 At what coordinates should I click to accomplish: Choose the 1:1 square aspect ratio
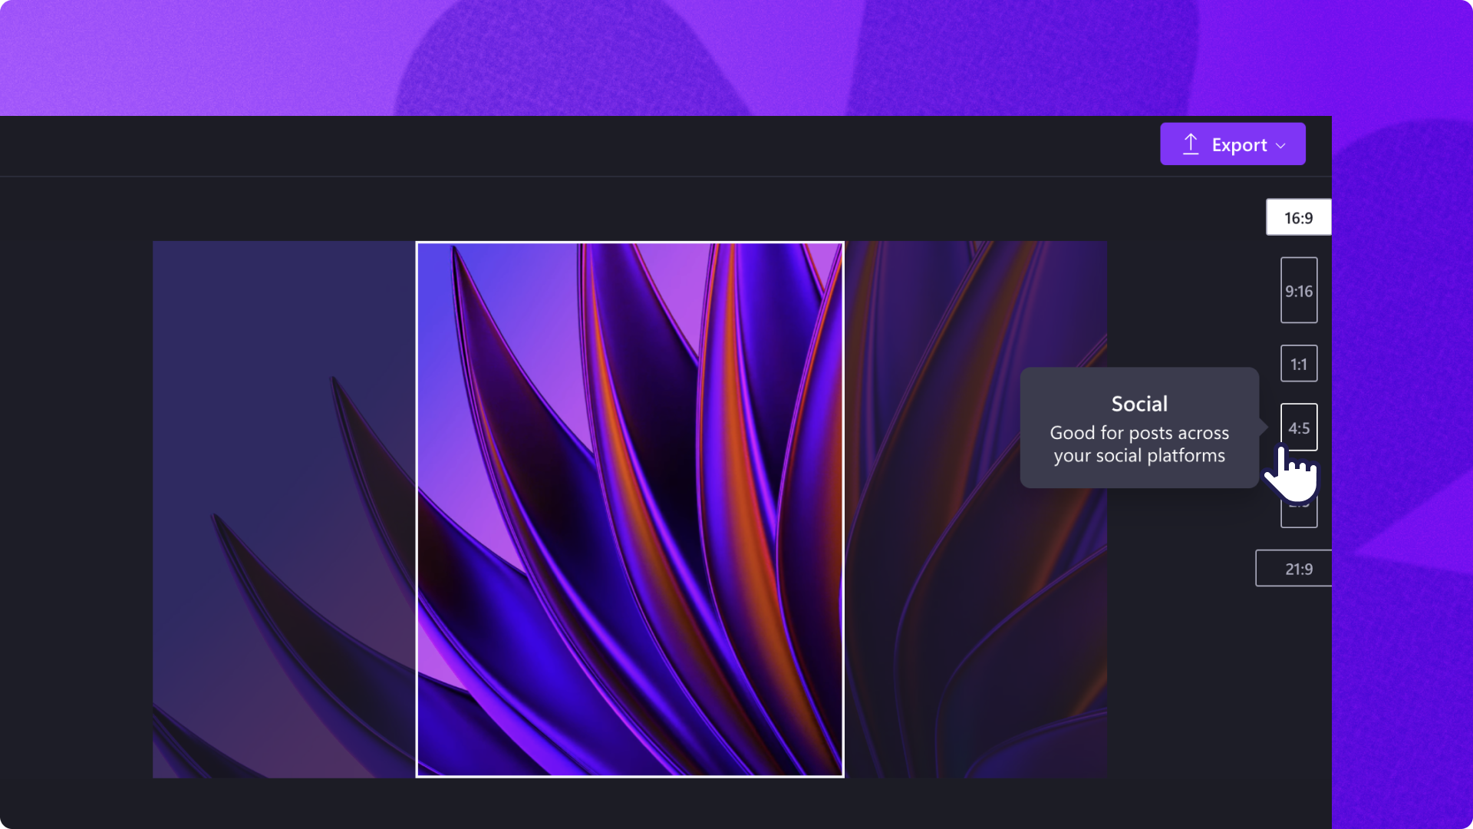[x=1298, y=363]
